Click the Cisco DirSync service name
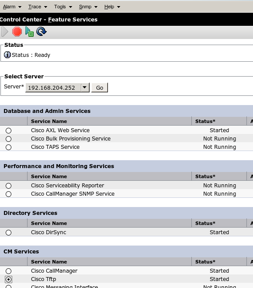 (49, 232)
